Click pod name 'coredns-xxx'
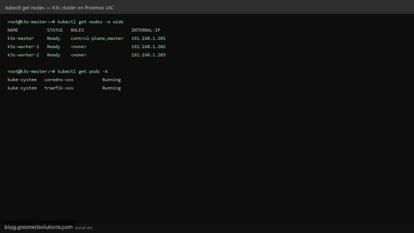Viewport: 414px width, 233px height. tap(59, 80)
